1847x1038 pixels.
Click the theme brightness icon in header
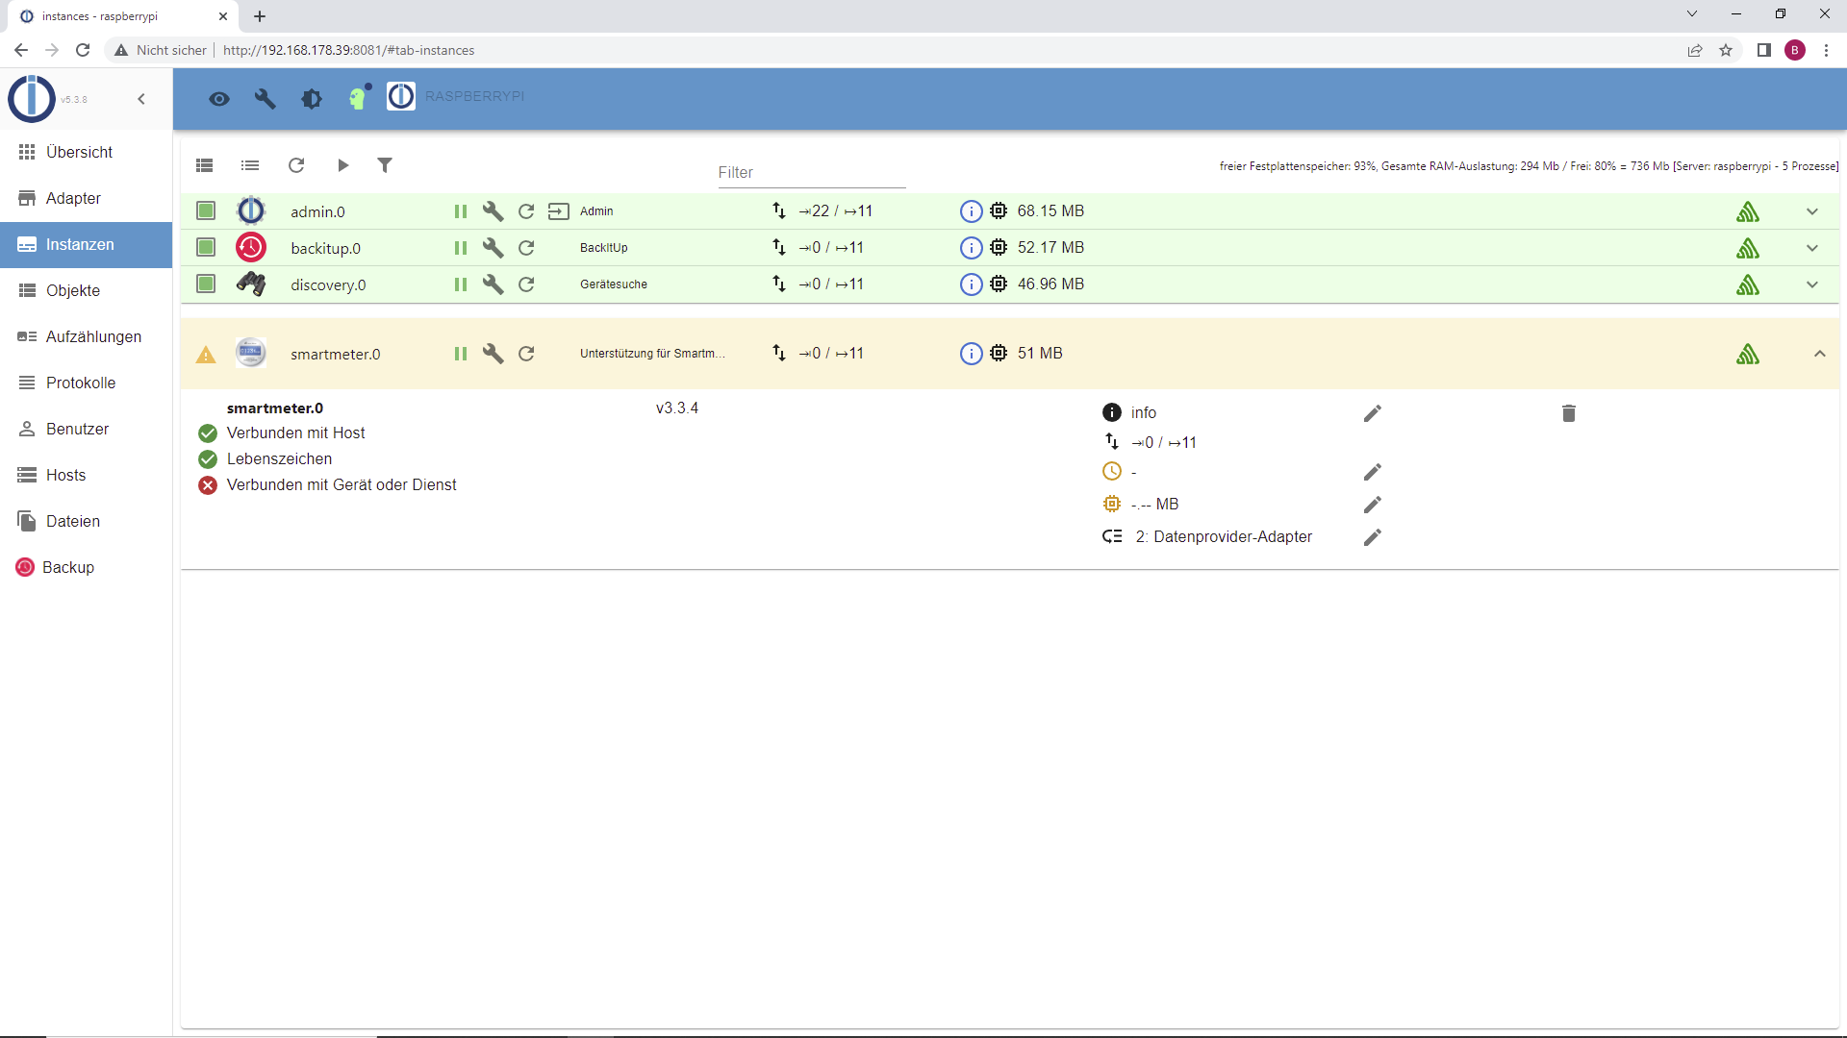click(312, 98)
